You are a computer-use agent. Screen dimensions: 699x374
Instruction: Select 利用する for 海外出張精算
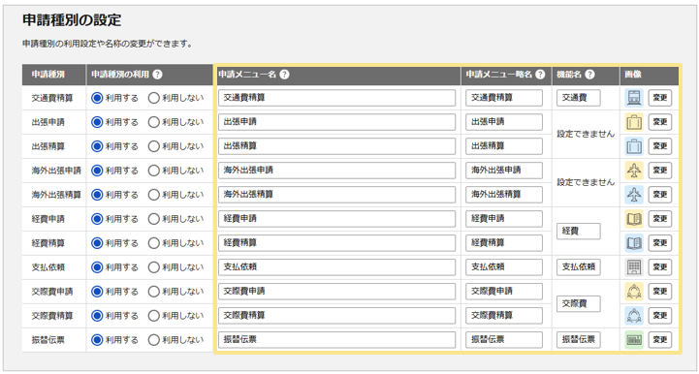point(97,195)
